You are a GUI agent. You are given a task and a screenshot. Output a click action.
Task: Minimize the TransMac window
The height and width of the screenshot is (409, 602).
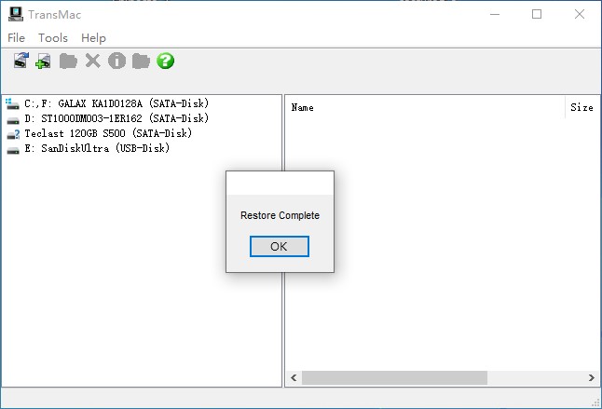pos(495,15)
